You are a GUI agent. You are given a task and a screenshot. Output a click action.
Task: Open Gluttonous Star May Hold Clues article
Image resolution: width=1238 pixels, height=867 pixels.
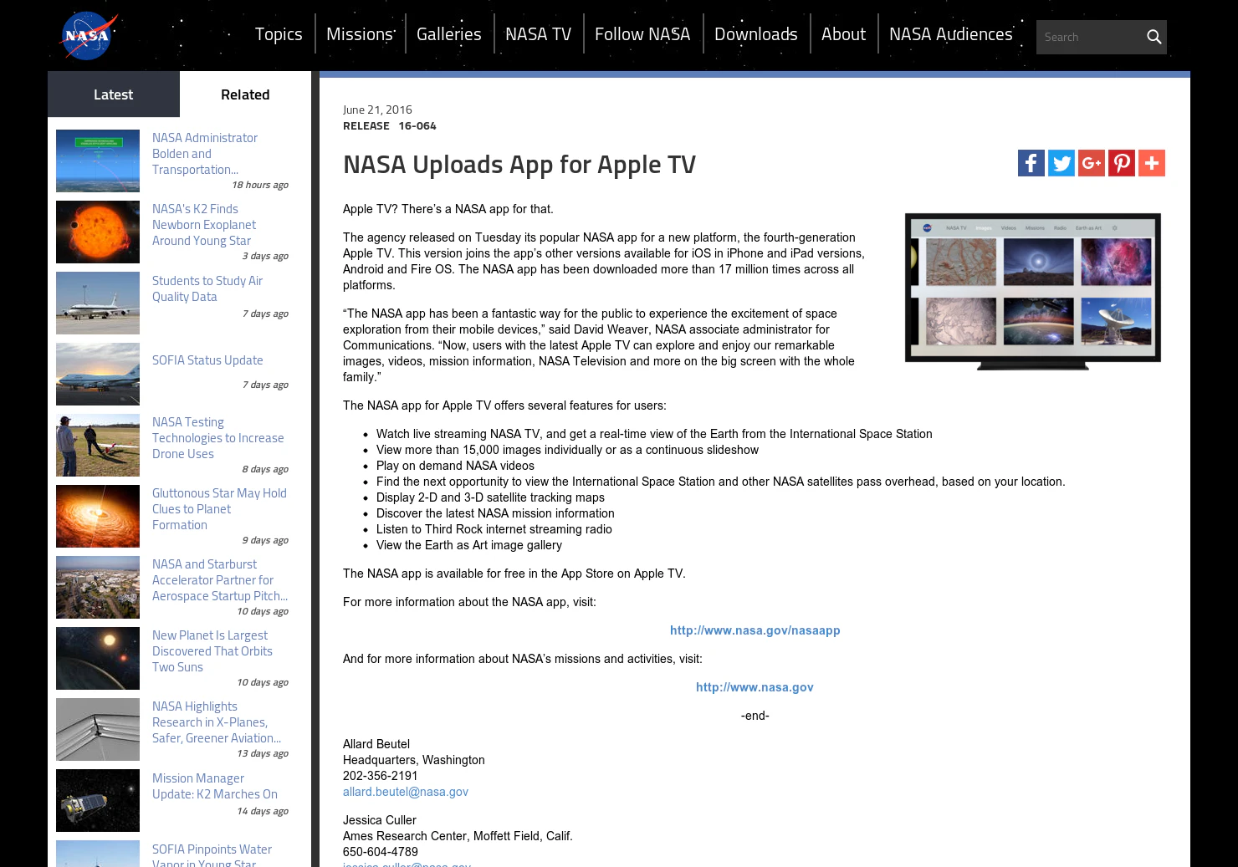click(219, 509)
